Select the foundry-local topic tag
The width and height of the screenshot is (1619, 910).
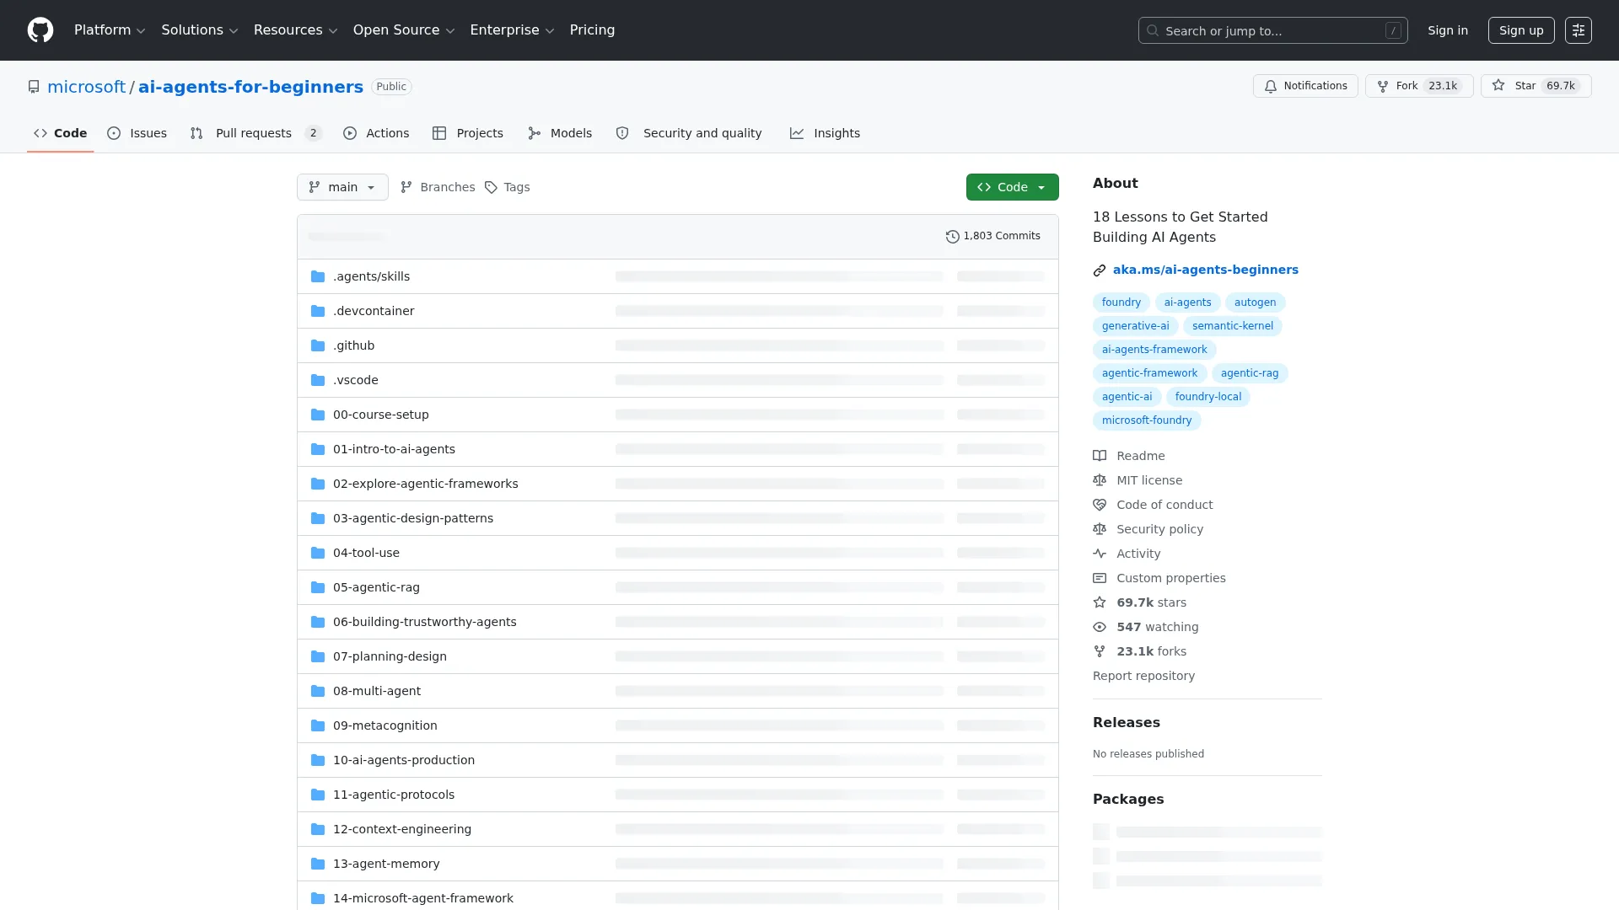click(x=1208, y=397)
